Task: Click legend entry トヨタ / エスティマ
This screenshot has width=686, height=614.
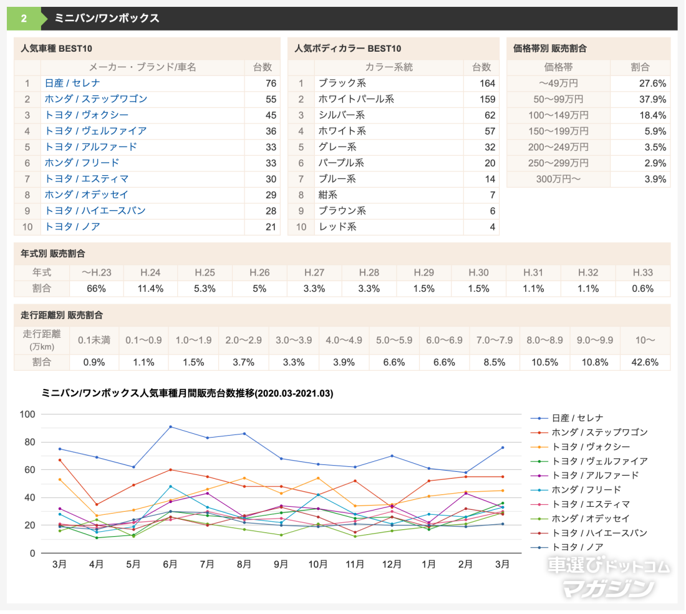Action: (x=580, y=504)
